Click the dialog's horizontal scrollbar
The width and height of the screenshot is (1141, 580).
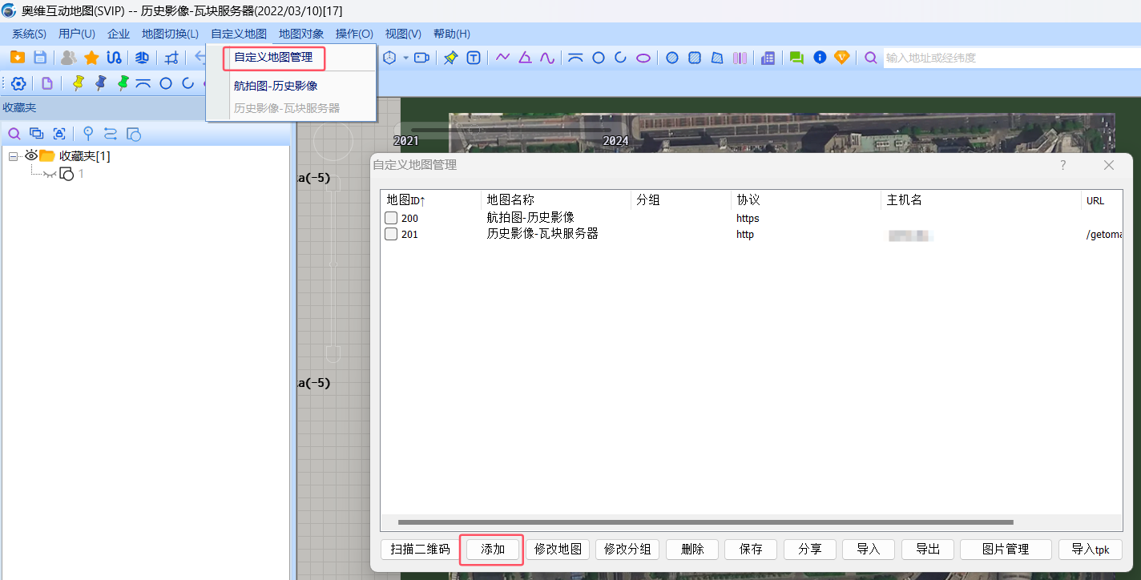[x=705, y=522]
